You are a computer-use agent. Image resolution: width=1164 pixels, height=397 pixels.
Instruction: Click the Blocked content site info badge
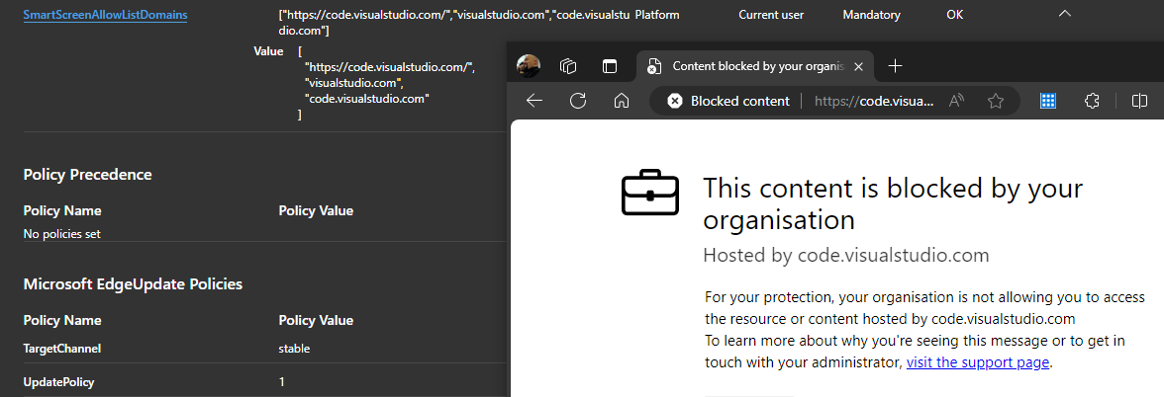[x=727, y=101]
